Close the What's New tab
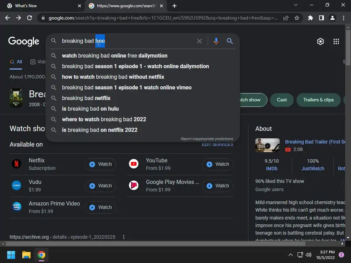 coord(79,6)
